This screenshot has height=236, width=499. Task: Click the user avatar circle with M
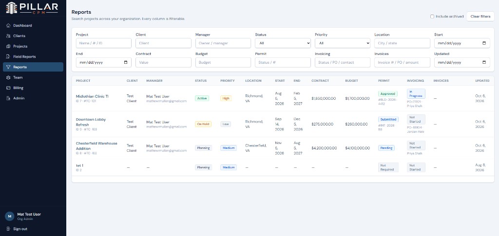coord(10,217)
